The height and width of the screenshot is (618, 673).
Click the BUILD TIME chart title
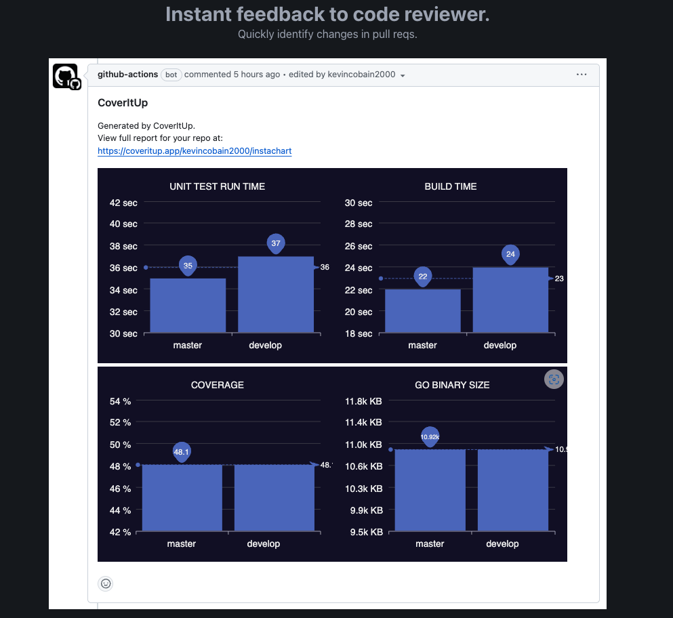(451, 187)
